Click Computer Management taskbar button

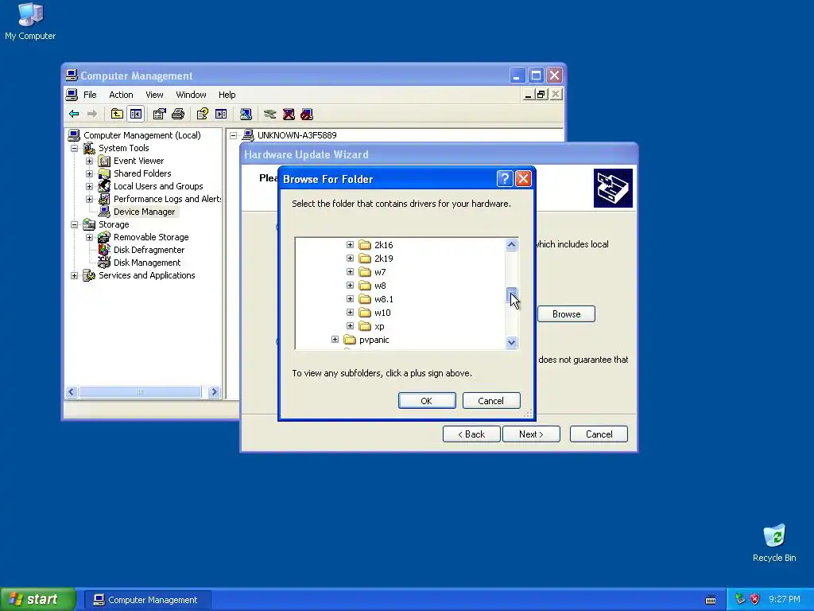click(146, 600)
